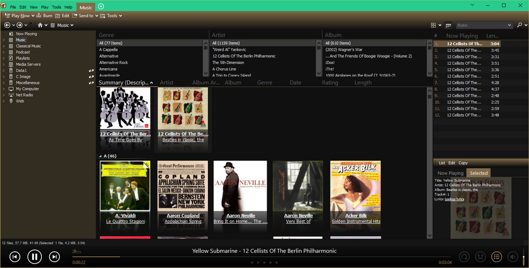Click the My Computer icon in tree

coord(11,89)
